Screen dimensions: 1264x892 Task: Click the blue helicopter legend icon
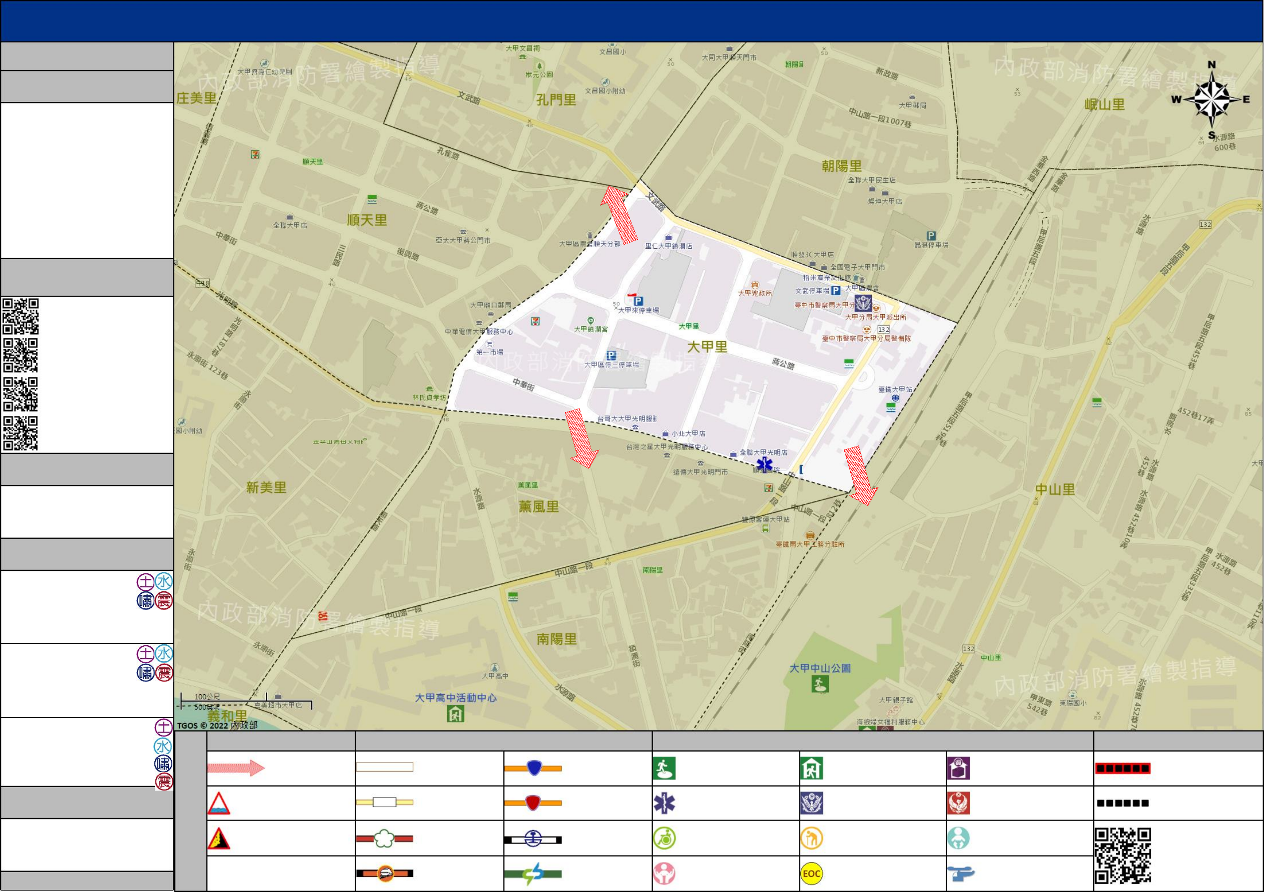click(961, 874)
